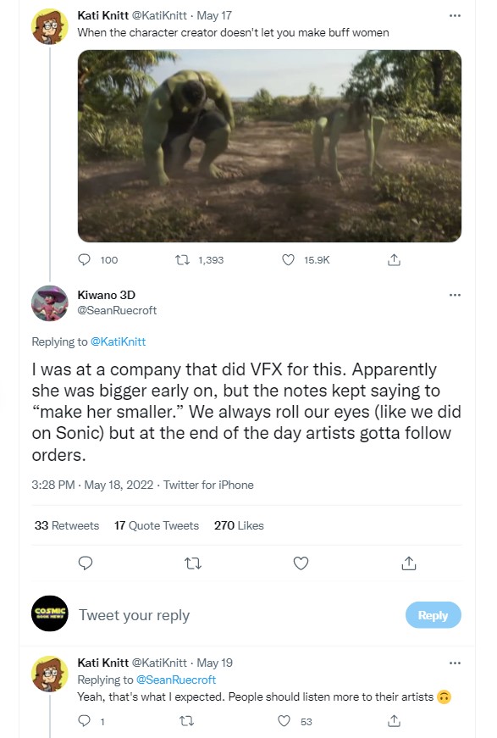Click reply icon on Kati Knitt's top tweet
This screenshot has height=738, width=497.
click(x=84, y=259)
